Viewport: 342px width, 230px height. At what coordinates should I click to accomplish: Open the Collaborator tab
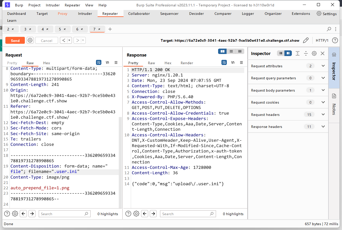[139, 14]
